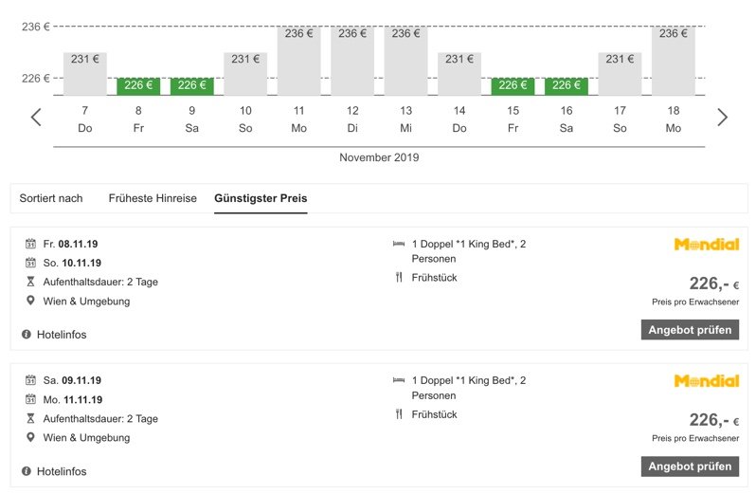
Task: Show later dates with right arrow
Action: click(x=722, y=118)
